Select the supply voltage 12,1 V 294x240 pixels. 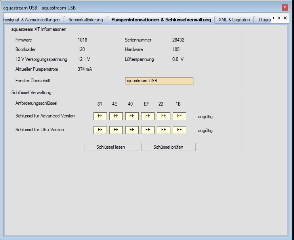click(84, 59)
